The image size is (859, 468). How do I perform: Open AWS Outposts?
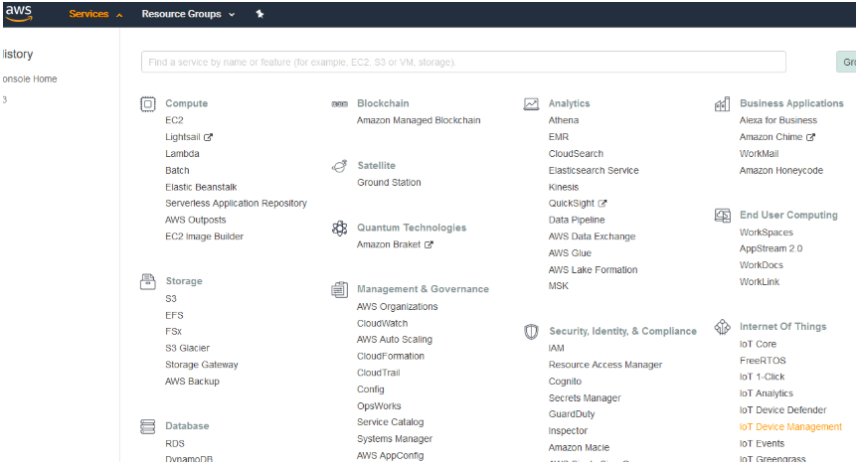[x=196, y=220]
